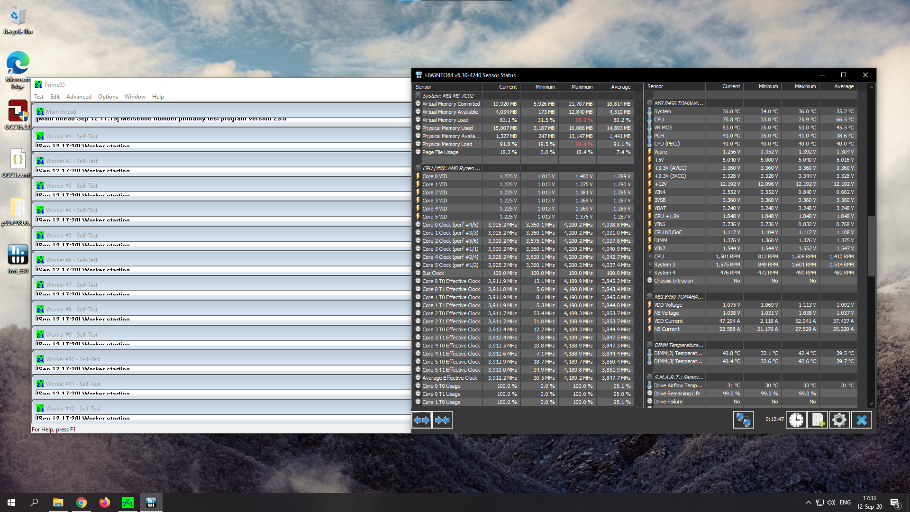This screenshot has height=512, width=910.
Task: Open Google Chrome from the taskbar
Action: (82, 503)
